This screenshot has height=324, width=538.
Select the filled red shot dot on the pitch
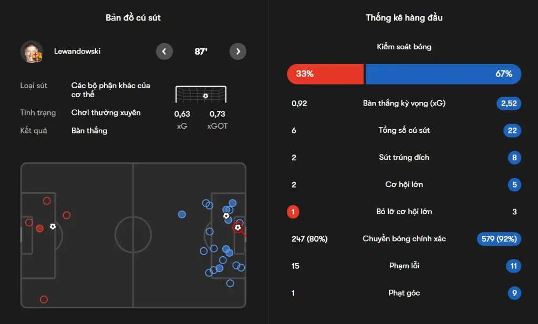[x=39, y=228]
